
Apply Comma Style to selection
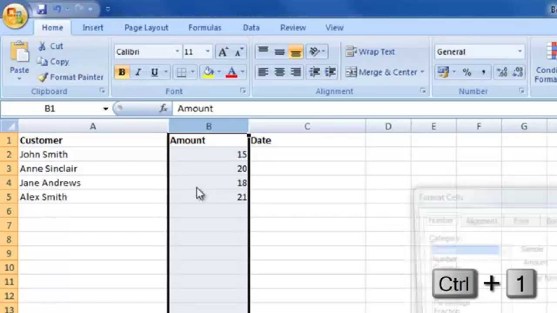(x=483, y=72)
